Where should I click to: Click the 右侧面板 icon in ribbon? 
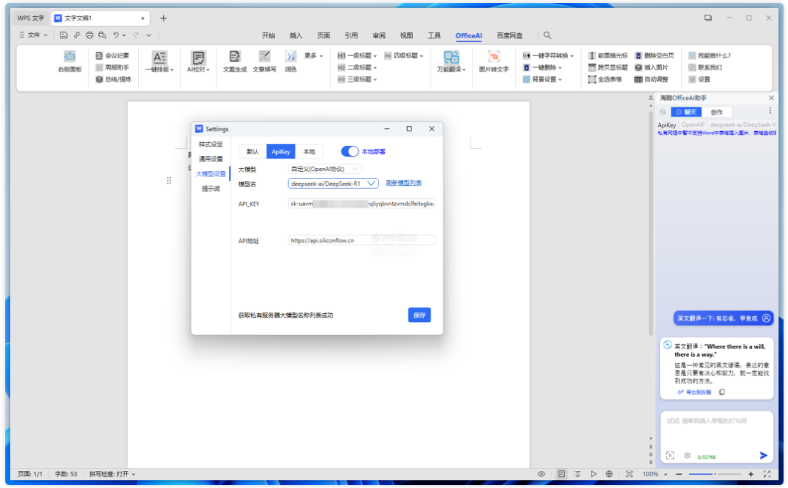click(69, 56)
